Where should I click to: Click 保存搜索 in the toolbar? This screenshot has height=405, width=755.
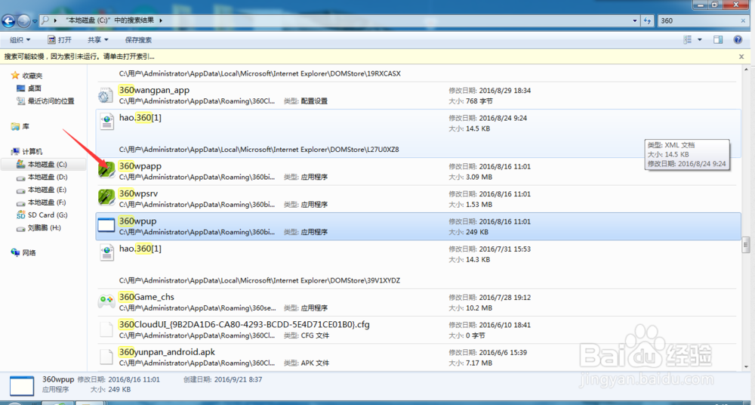point(138,40)
